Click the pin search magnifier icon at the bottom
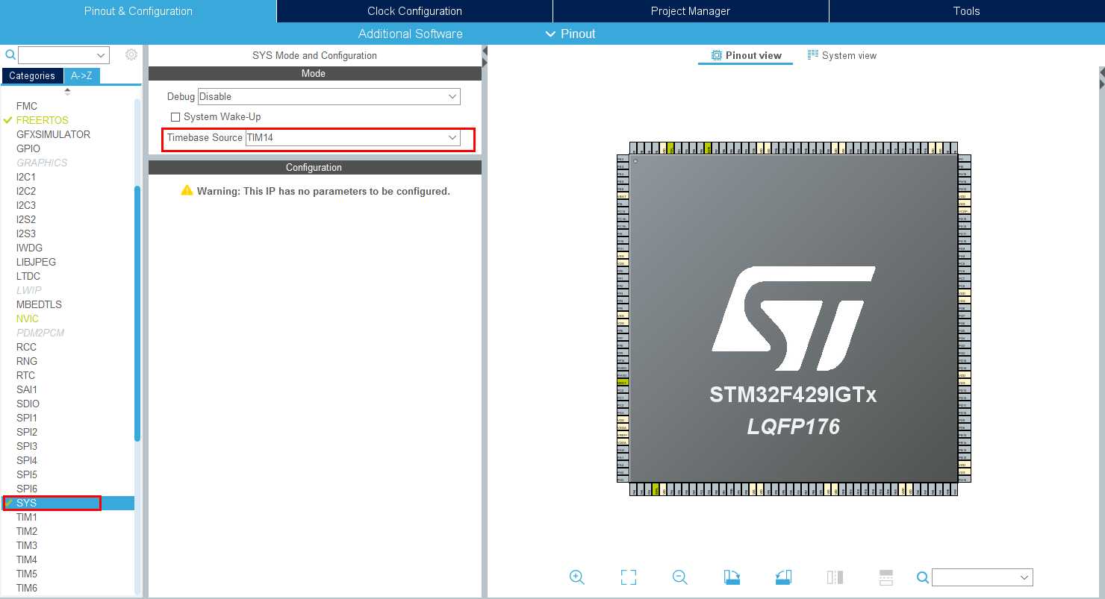This screenshot has width=1105, height=599. pos(923,577)
